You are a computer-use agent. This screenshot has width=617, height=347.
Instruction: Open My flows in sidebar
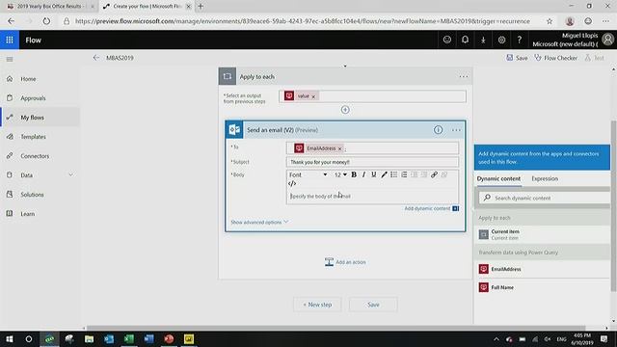coord(40,118)
